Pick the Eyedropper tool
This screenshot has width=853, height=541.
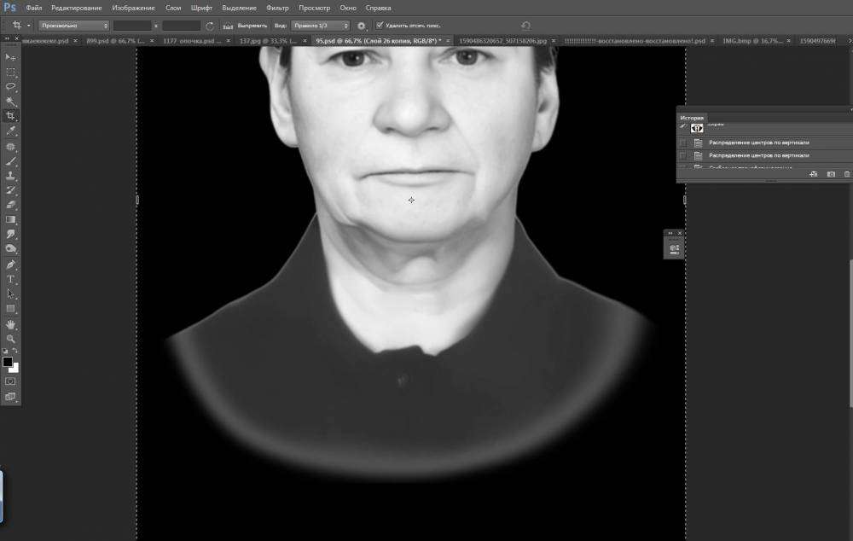click(x=11, y=131)
